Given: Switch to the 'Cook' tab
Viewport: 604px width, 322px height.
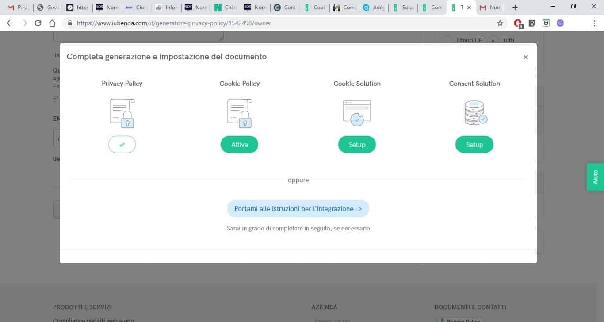Looking at the screenshot, I should [x=314, y=8].
